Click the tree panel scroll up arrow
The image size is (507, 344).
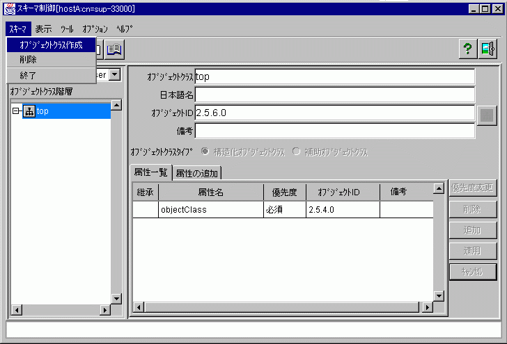click(116, 105)
